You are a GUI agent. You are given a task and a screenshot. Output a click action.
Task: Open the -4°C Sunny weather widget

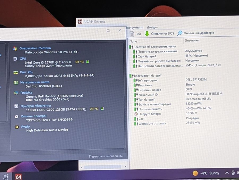[x=206, y=173]
